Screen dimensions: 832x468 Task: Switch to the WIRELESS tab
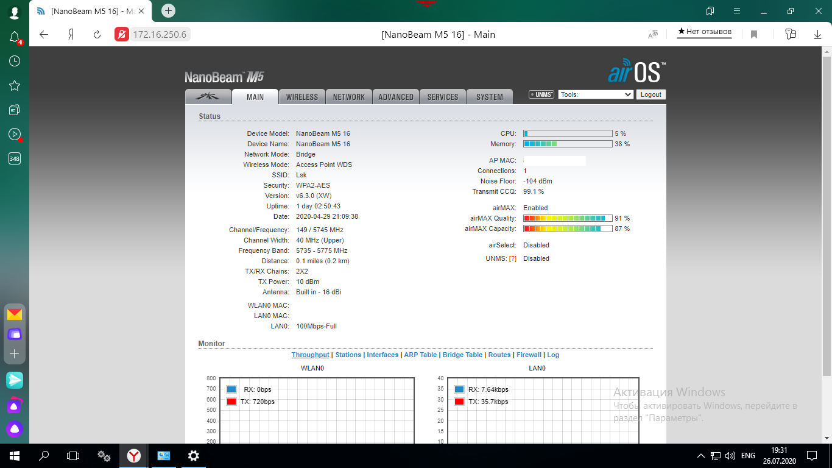click(302, 97)
